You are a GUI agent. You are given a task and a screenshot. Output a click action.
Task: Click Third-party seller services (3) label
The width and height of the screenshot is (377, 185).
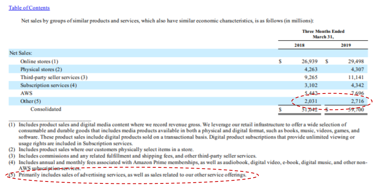[54, 77]
